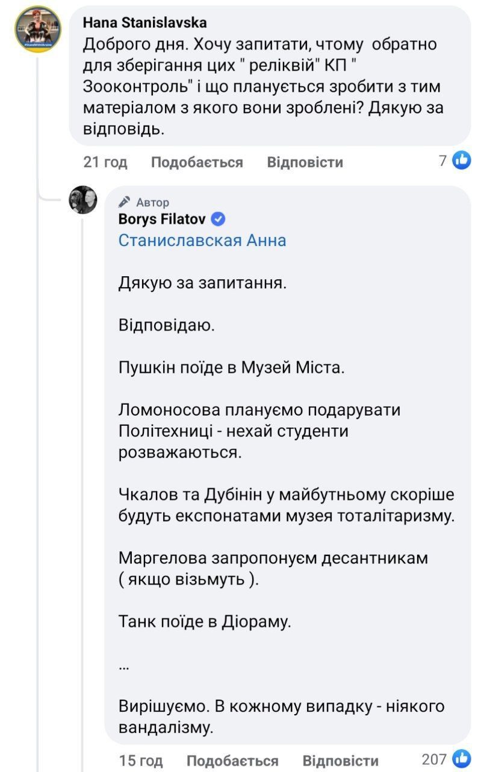Reply to Borys Filatov's comment via Відповісти
Screen dimensions: 484x772
click(340, 761)
